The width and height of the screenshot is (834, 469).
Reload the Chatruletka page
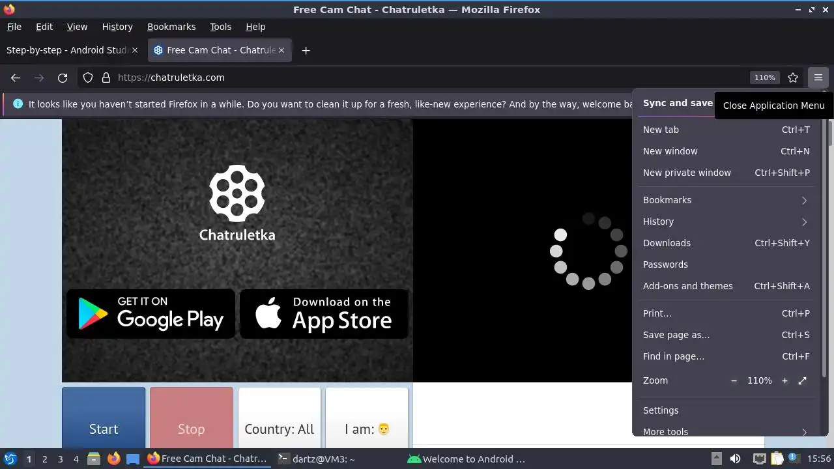63,78
